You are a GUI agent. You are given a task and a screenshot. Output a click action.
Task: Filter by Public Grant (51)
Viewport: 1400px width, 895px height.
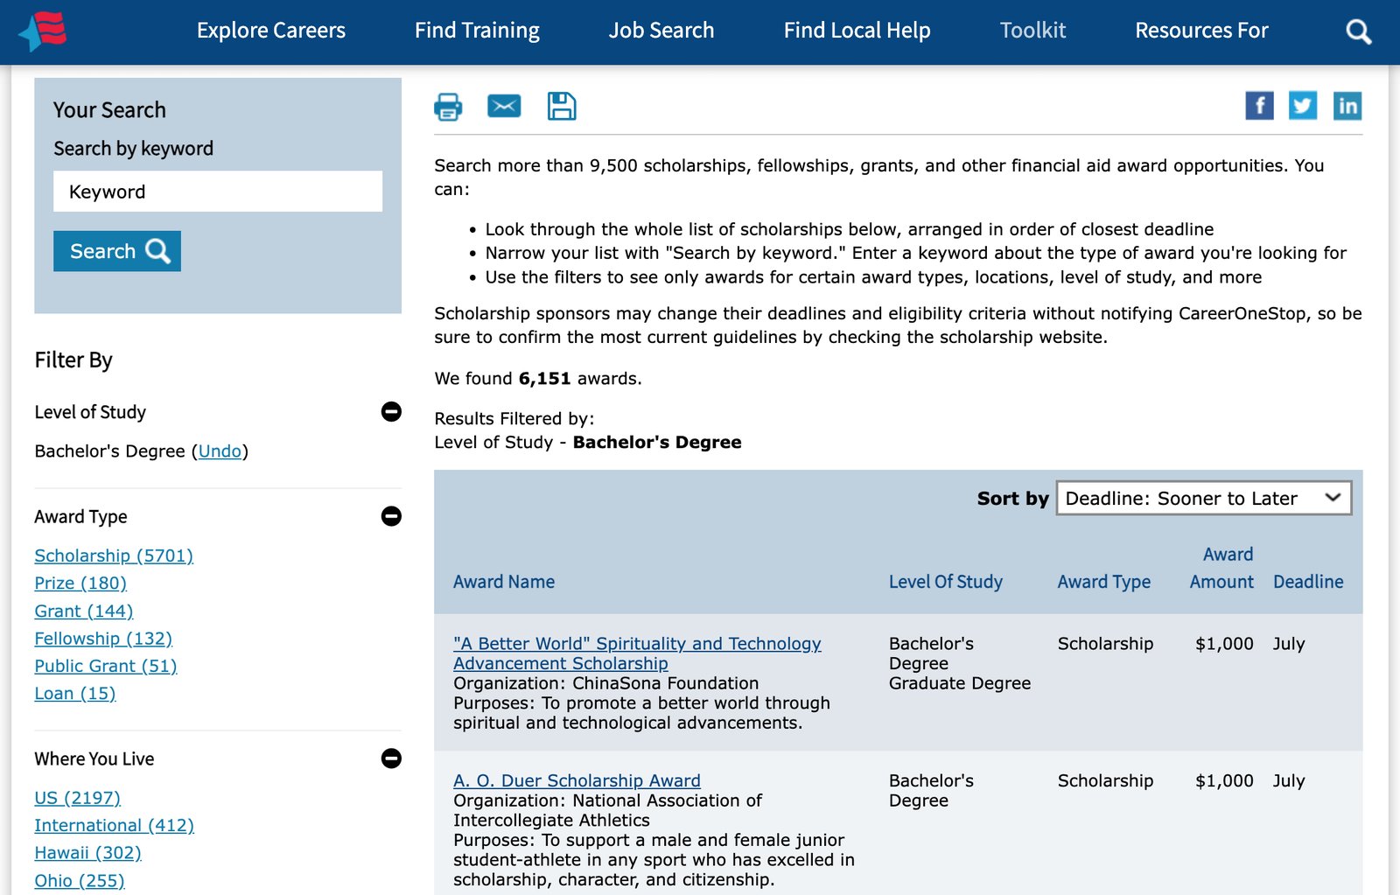pos(106,666)
